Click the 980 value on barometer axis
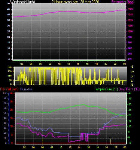Image resolution: width=140 pixels, height=150 pixels. [x=130, y=54]
